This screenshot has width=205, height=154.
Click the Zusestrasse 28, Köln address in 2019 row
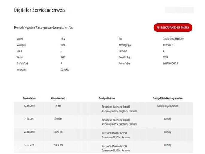[x=116, y=150]
